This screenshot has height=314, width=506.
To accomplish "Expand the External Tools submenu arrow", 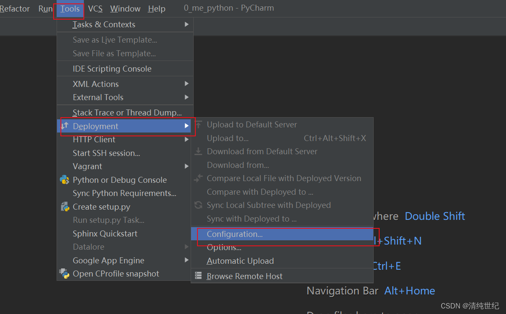I will [x=186, y=98].
